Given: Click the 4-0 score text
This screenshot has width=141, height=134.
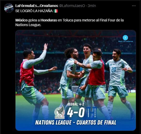Looking at the screenshot, I should coord(76,112).
